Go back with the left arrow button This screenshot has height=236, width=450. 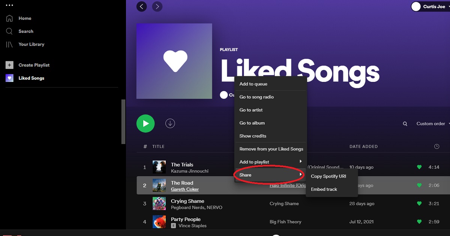point(142,6)
